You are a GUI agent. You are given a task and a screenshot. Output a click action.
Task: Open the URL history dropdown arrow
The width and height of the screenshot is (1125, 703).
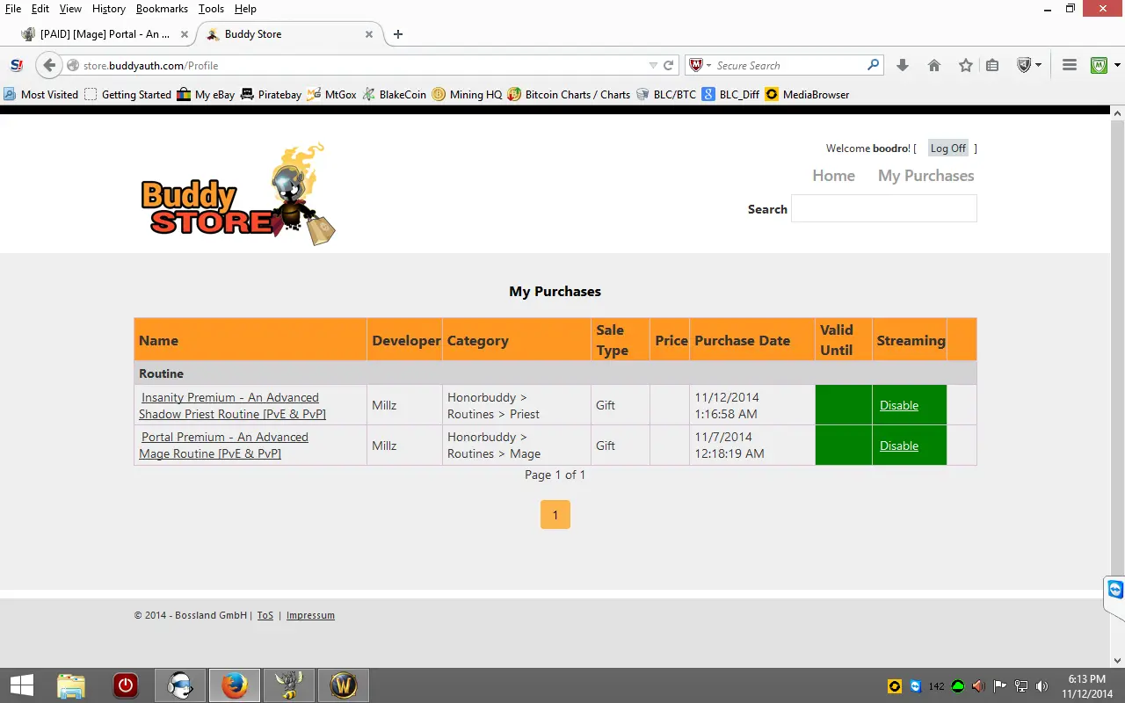653,65
